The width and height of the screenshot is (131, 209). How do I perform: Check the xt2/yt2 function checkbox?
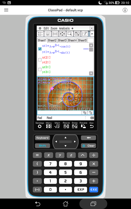(x=40, y=60)
